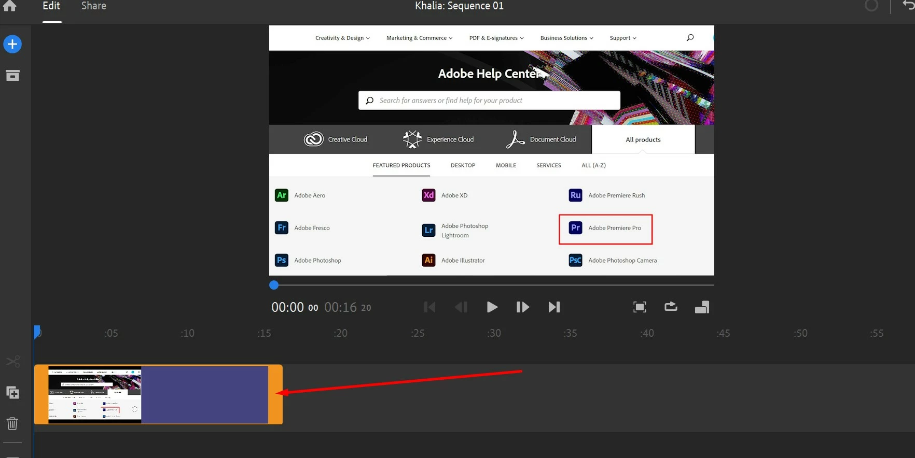This screenshot has height=458, width=915.
Task: Open the Adobe Premiere Rush link
Action: (x=617, y=195)
